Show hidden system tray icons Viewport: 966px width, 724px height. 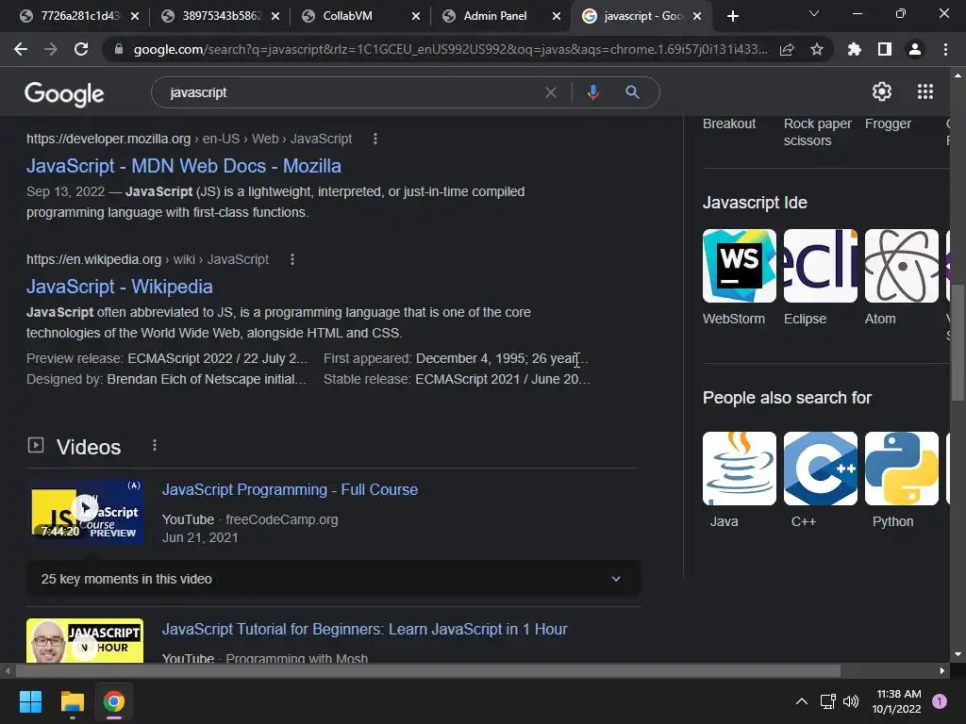(x=802, y=701)
